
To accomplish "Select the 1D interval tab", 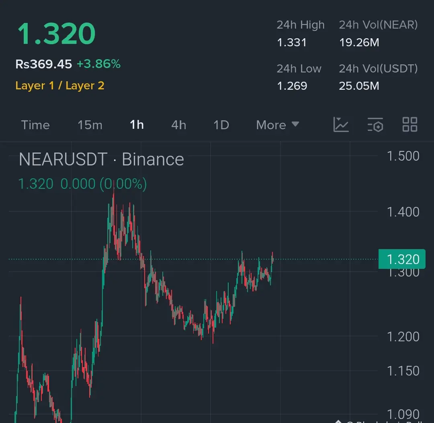I will point(221,125).
